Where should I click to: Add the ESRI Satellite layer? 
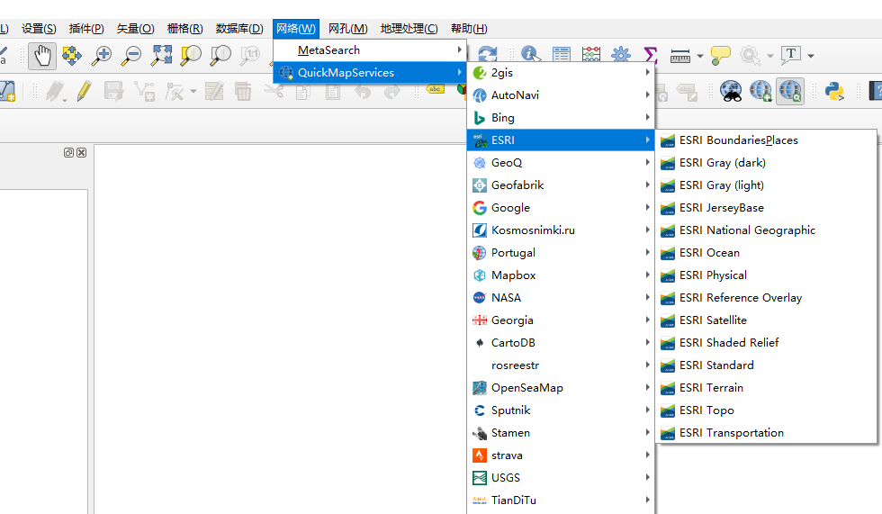point(766,320)
